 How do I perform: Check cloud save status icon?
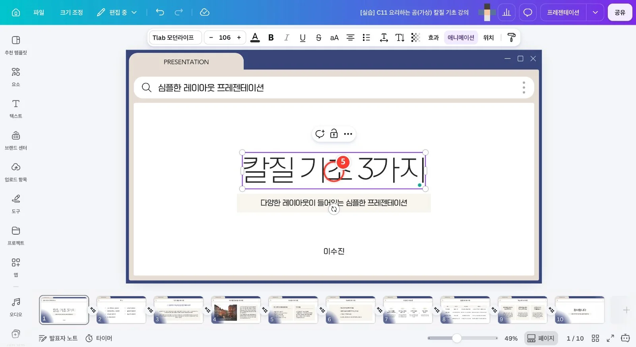(205, 12)
